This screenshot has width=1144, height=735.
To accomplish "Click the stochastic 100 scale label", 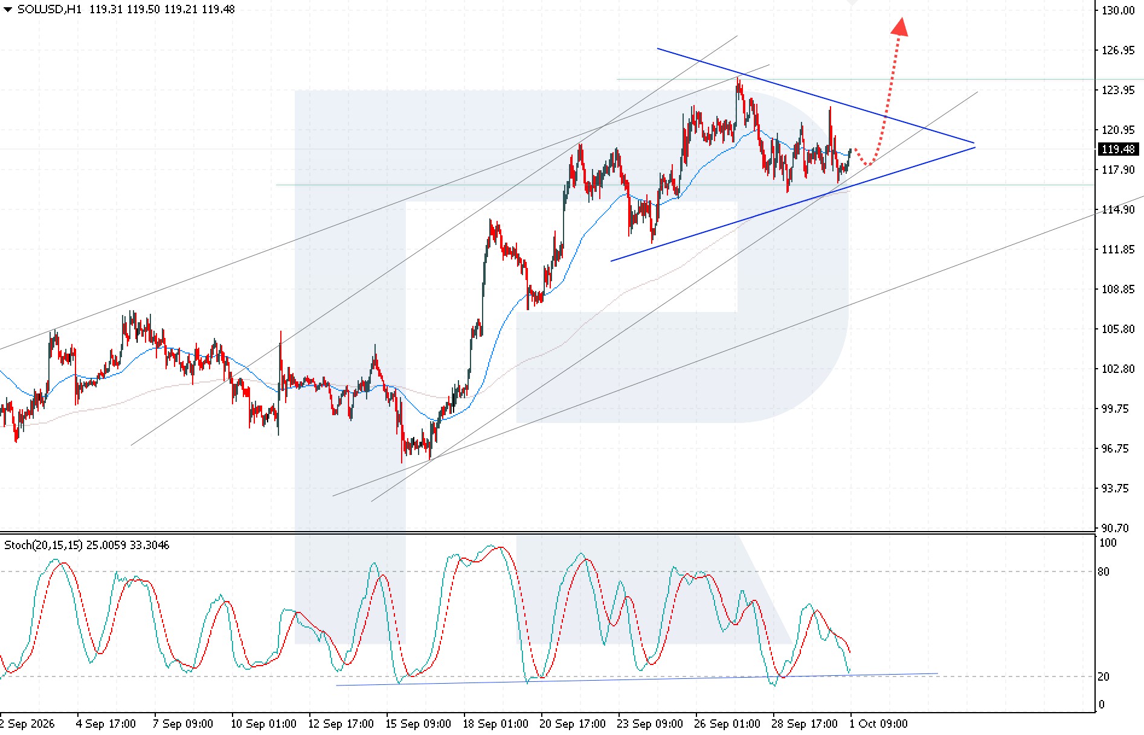I will pos(1108,542).
